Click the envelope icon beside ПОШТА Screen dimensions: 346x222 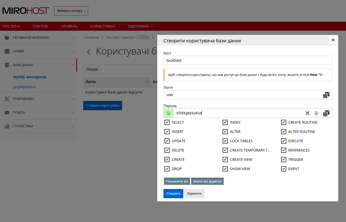6,112
